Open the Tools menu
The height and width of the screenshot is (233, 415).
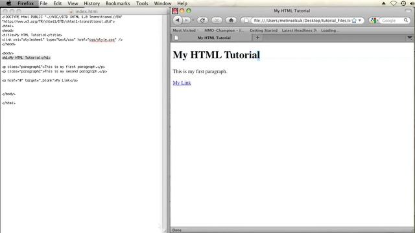(x=142, y=3)
